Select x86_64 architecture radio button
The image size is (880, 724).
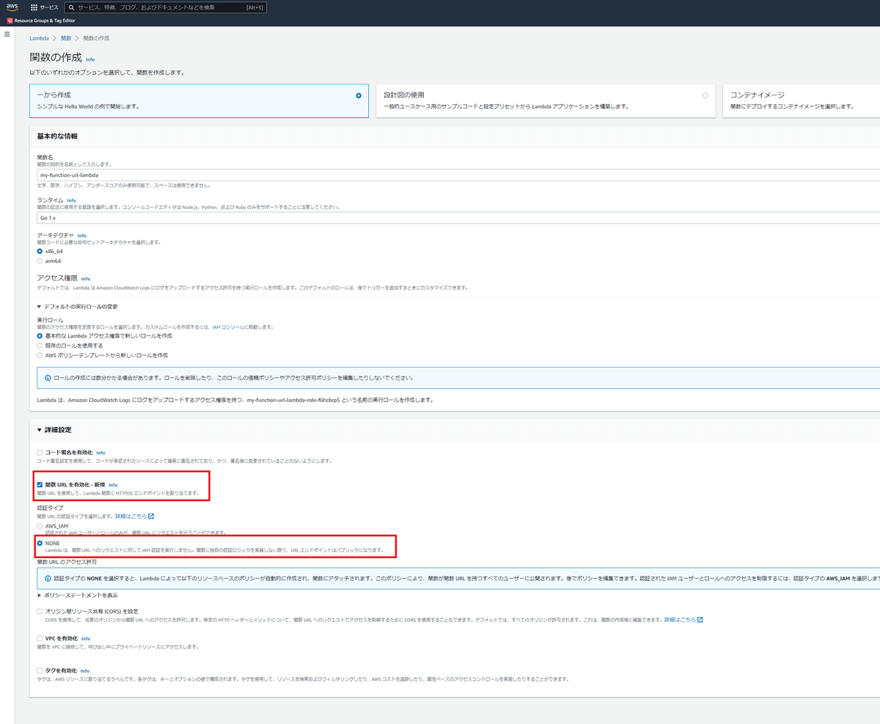[40, 251]
